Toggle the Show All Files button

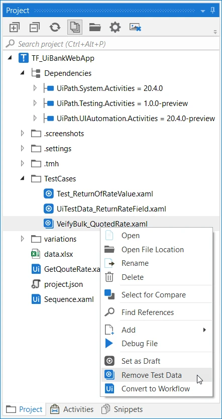coord(75,27)
